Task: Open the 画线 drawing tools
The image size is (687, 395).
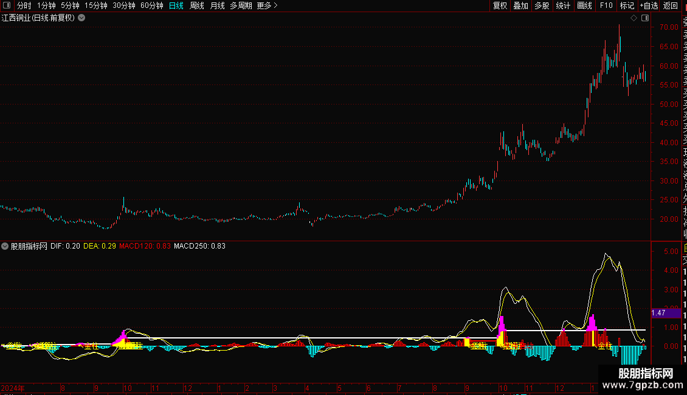Action: coord(584,5)
